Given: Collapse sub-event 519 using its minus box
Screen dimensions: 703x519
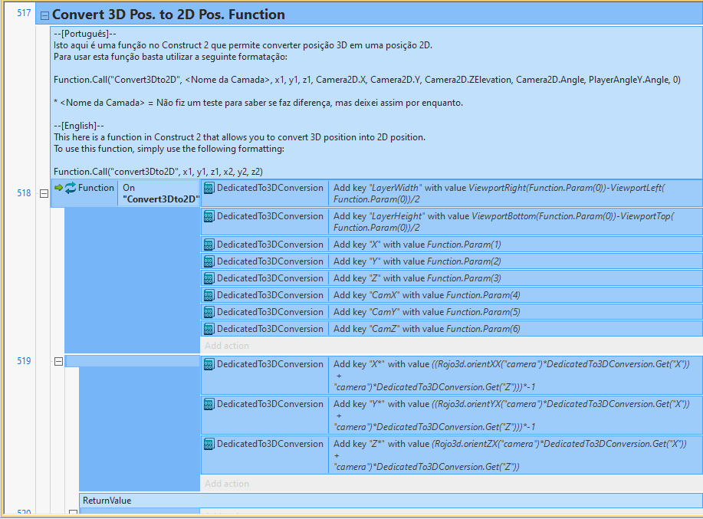Looking at the screenshot, I should coord(58,361).
